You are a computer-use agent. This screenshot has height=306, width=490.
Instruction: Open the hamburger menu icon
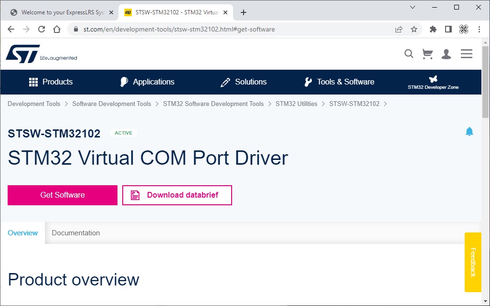(466, 54)
